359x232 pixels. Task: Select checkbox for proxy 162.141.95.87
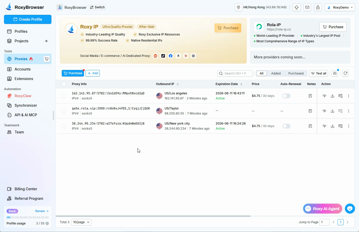tap(64, 96)
